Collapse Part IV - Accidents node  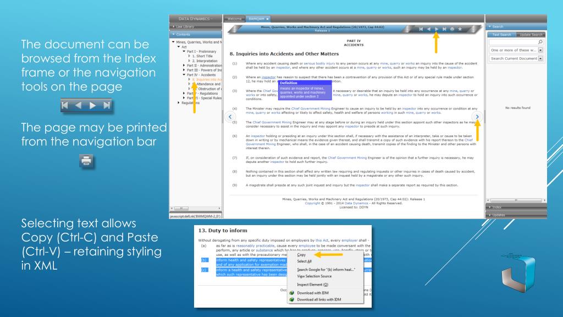click(x=184, y=75)
